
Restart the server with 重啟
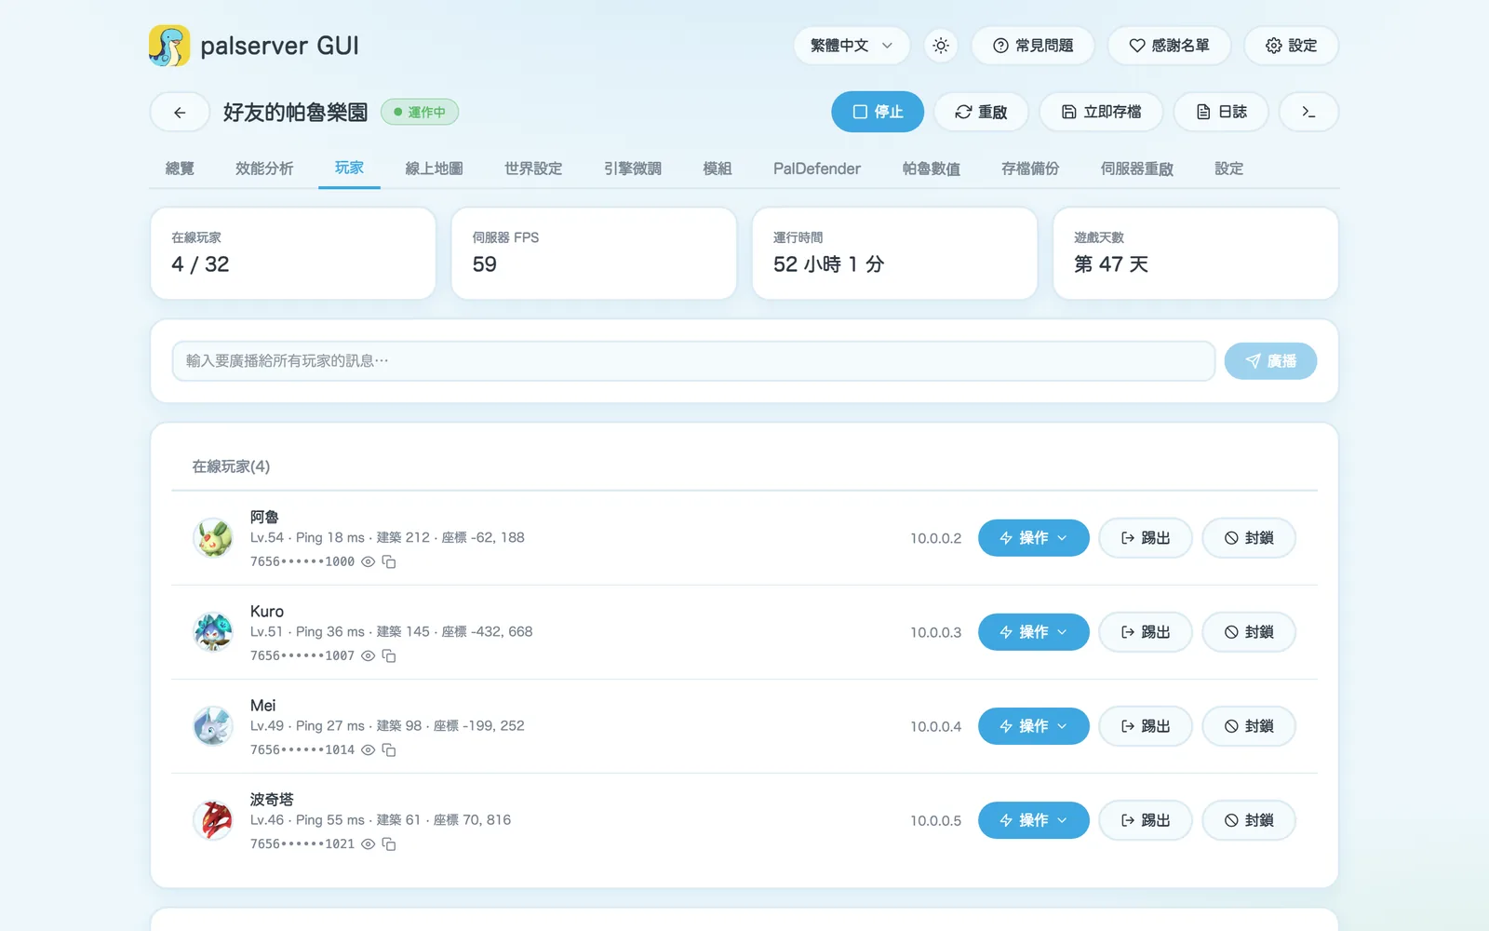(981, 112)
